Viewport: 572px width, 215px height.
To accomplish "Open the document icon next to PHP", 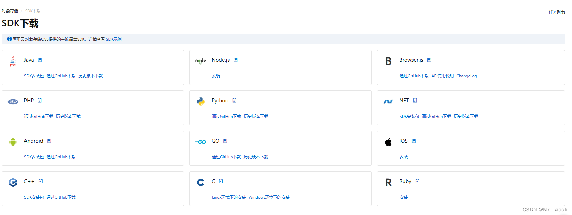I will (40, 101).
